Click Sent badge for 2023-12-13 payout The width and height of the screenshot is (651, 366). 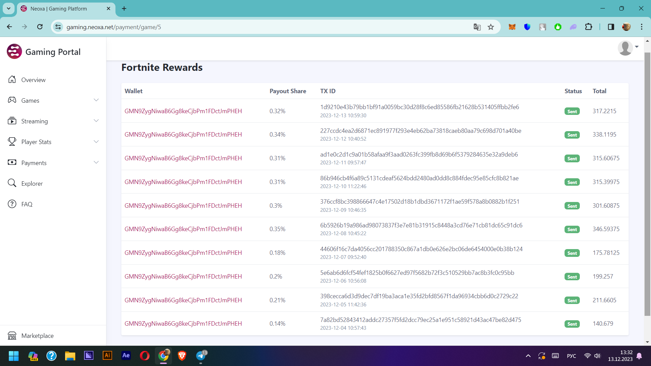[572, 111]
